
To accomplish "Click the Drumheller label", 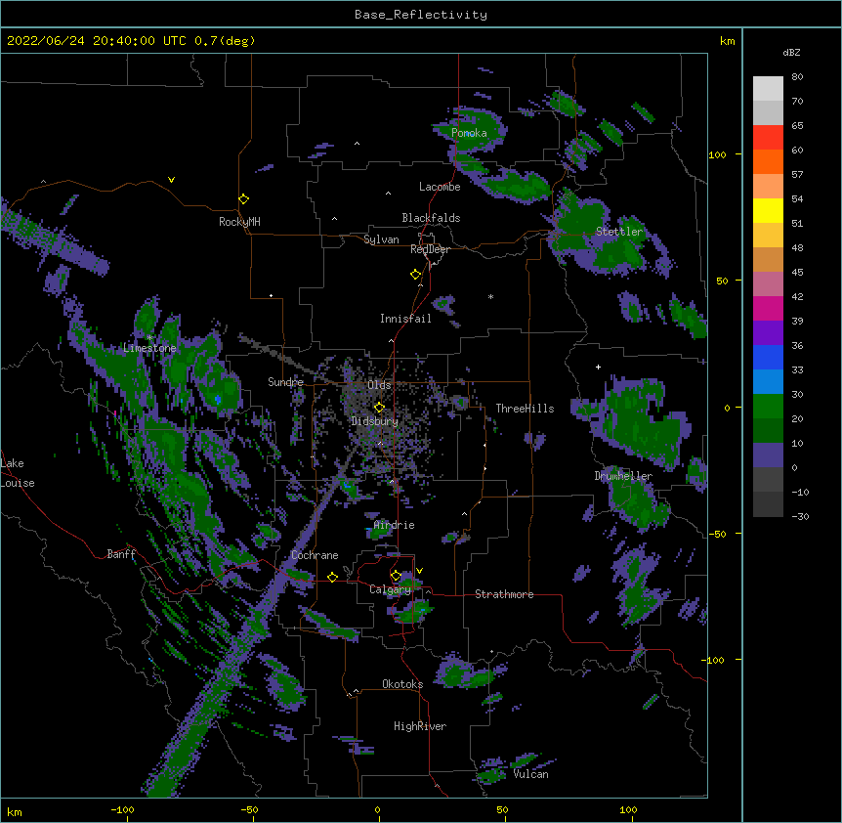I will click(x=623, y=476).
